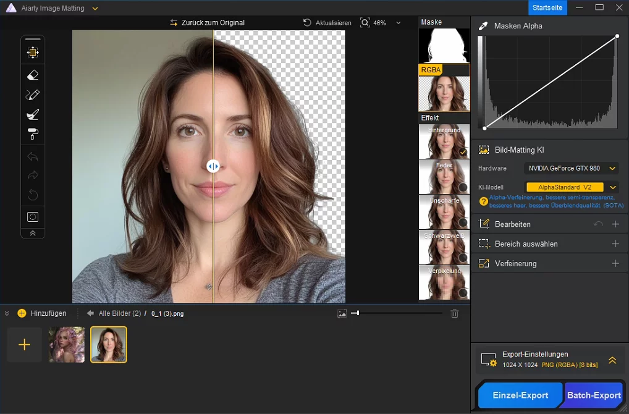Screen dimensions: 629x414
Task: Select the Eraser tool in left toolbar
Action: (33, 75)
